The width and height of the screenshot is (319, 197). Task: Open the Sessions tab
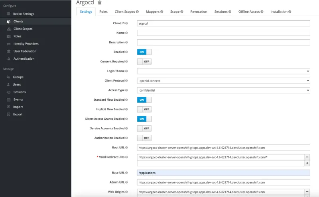223,12
